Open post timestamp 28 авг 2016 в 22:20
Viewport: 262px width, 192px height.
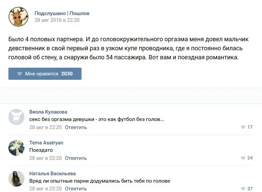57,20
